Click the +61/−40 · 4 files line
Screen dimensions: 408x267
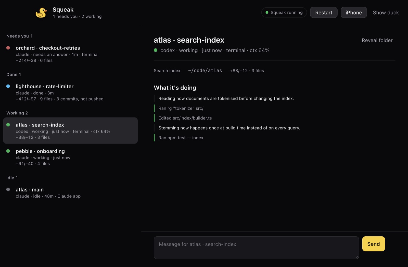pos(33,164)
